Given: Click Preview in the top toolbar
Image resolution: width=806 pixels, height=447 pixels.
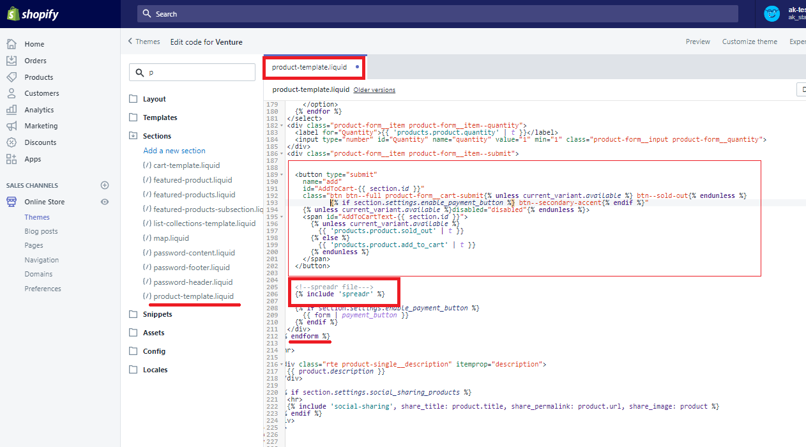Looking at the screenshot, I should coord(698,42).
